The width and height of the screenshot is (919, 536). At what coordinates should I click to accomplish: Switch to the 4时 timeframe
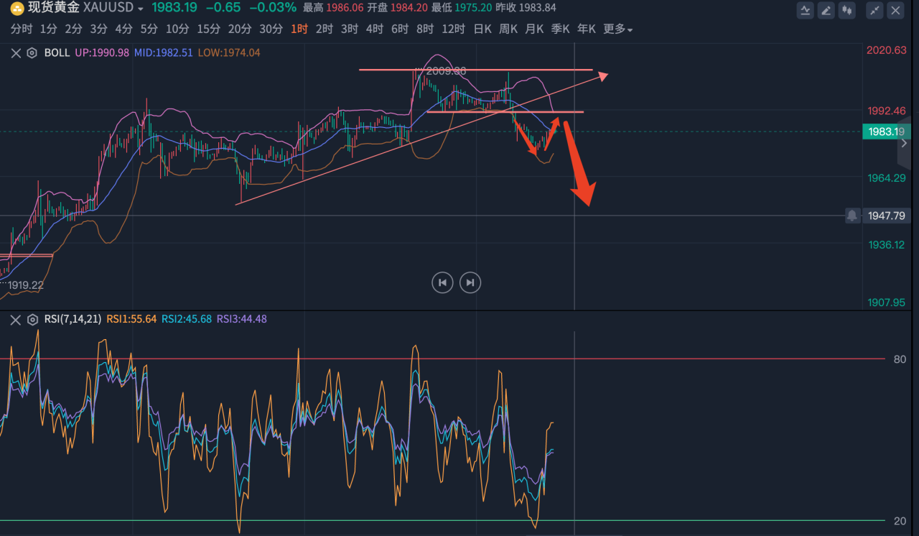375,29
